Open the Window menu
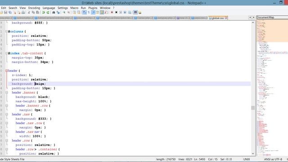This screenshot has width=288, height=162. point(105,8)
